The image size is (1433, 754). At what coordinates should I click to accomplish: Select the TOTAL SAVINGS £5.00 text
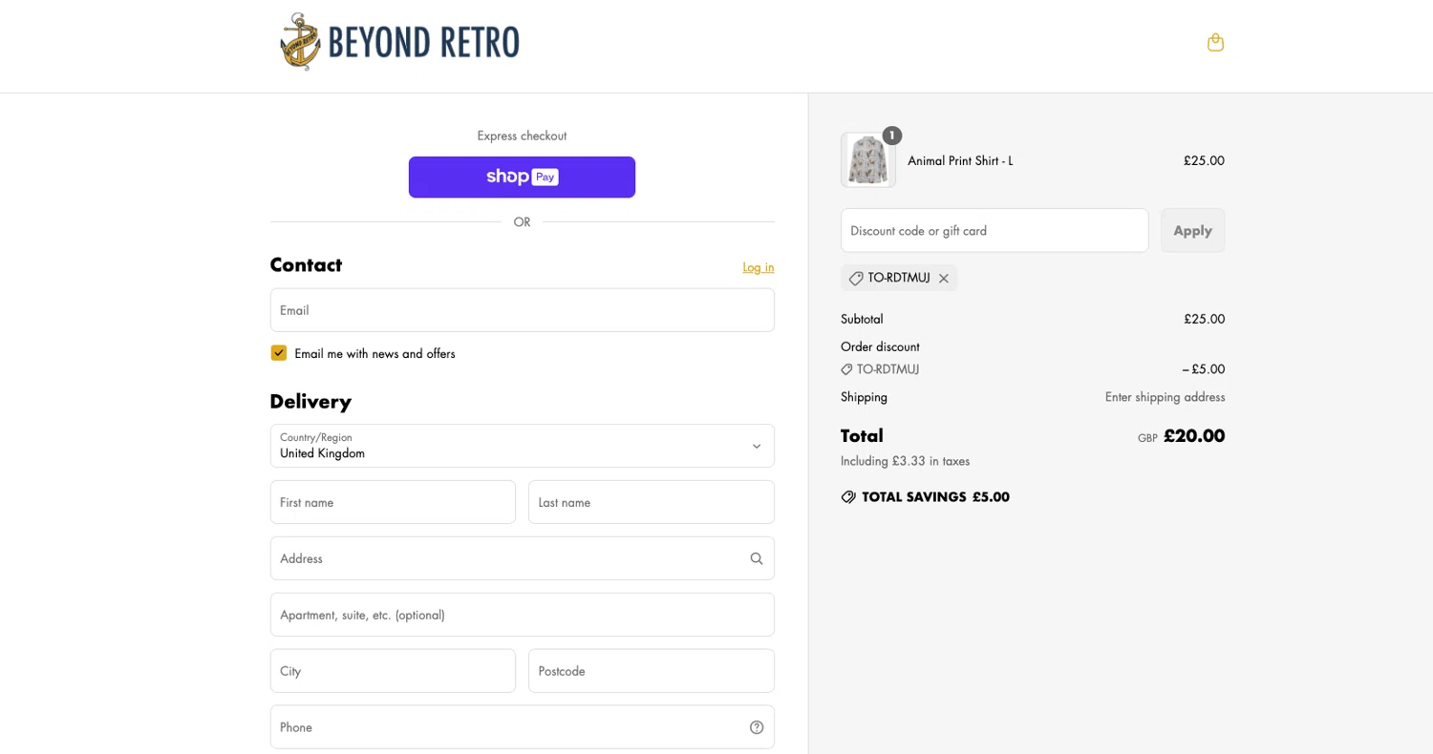(935, 497)
